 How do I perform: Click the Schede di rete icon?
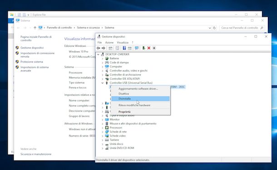coord(107,132)
